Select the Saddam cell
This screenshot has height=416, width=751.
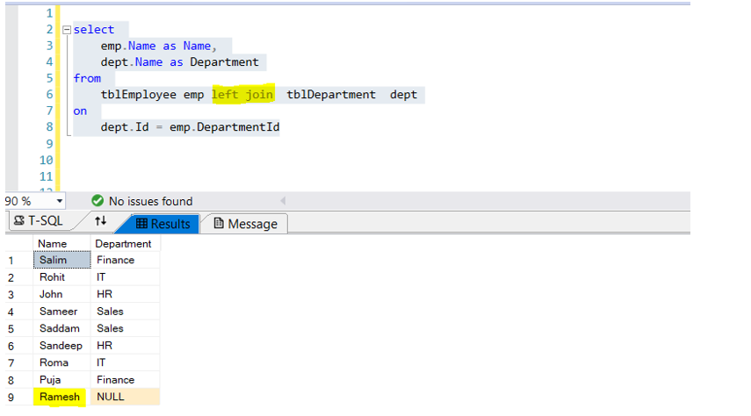tap(61, 328)
